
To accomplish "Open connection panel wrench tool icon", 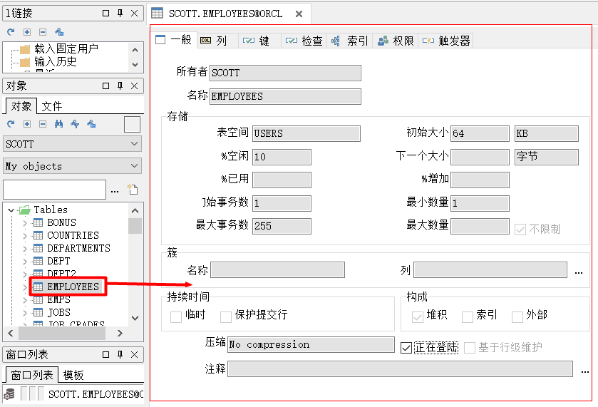I will click(x=59, y=32).
